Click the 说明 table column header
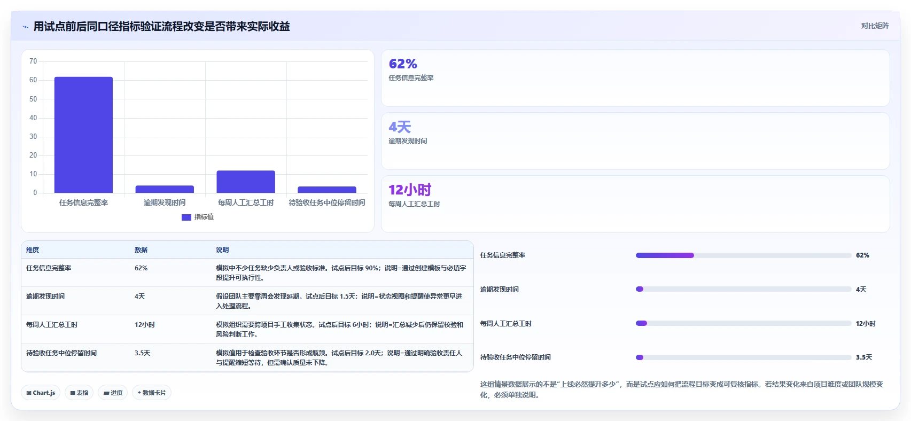This screenshot has height=421, width=911. (x=222, y=250)
